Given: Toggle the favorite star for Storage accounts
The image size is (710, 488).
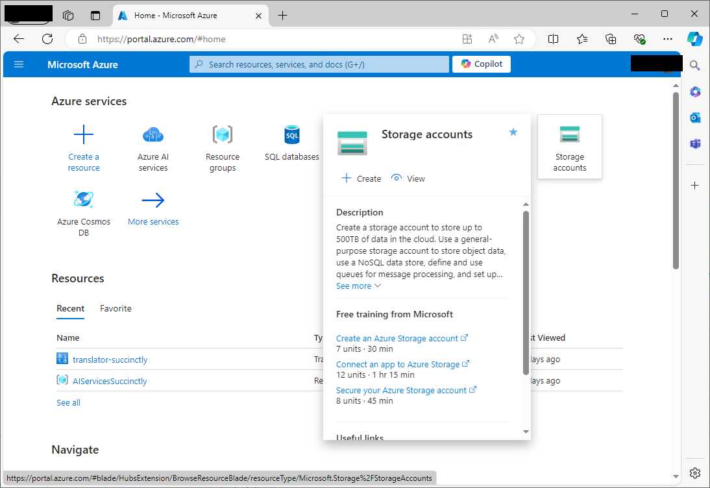Looking at the screenshot, I should 513,132.
